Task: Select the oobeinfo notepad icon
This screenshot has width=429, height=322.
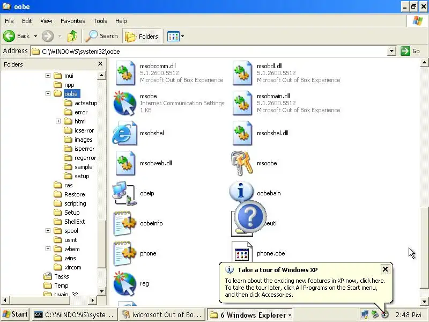Action: tap(125, 223)
